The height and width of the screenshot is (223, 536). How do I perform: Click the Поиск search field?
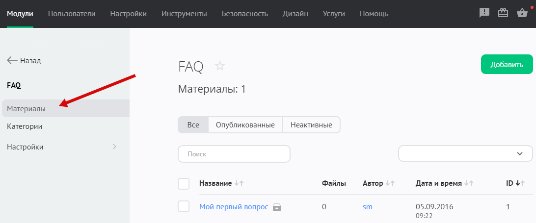(234, 154)
